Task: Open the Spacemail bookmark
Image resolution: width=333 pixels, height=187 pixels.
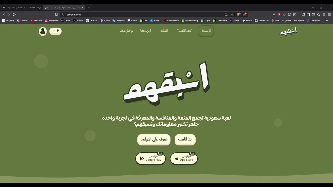Action: 313,21
